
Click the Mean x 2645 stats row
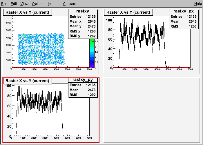(83, 21)
